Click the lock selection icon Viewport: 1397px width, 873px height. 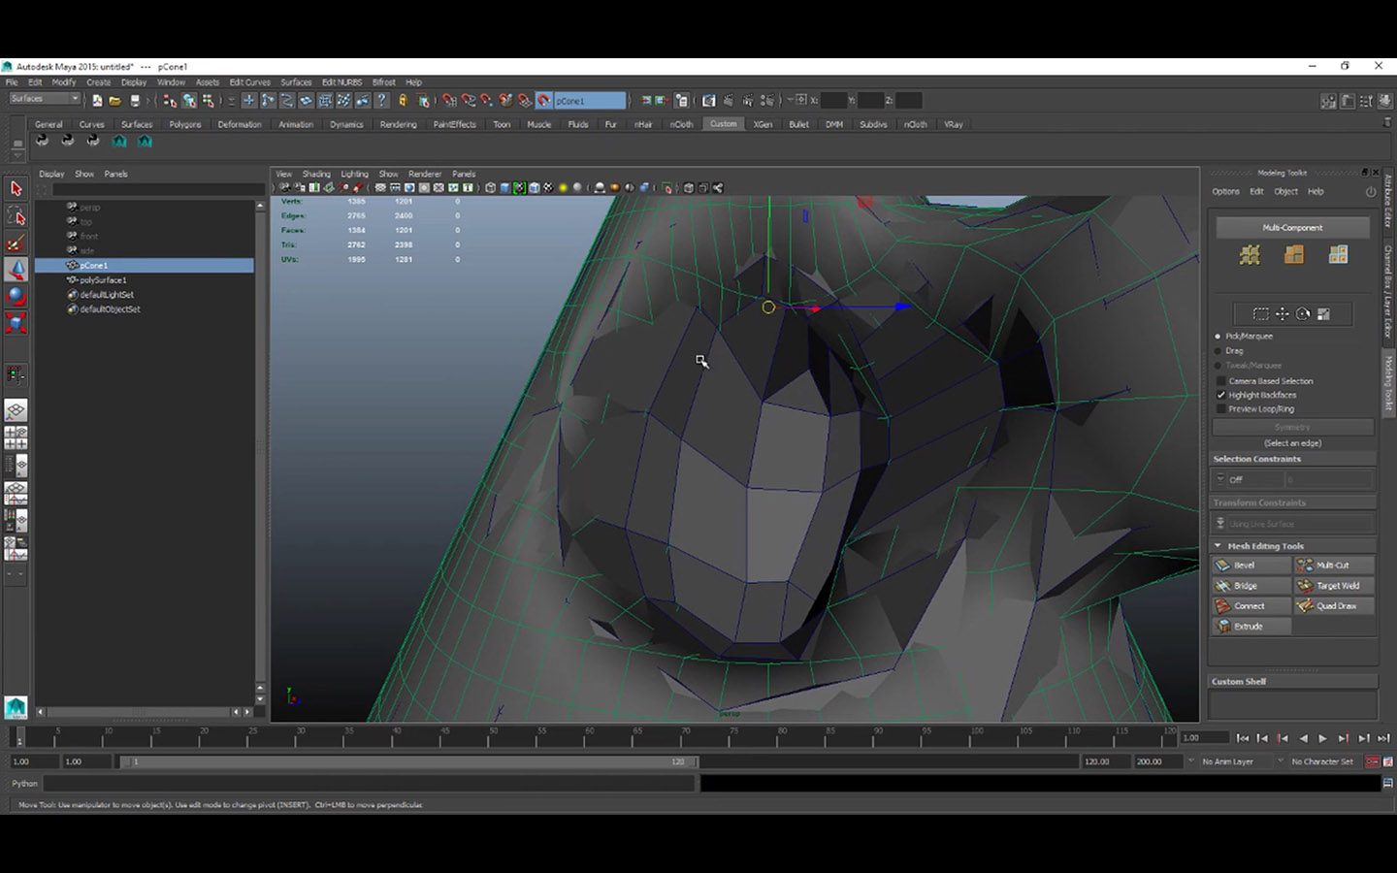pyautogui.click(x=402, y=100)
